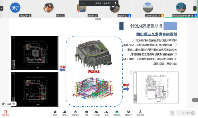Click the unmute microphone icon
198x118 pixels.
(140, 112)
